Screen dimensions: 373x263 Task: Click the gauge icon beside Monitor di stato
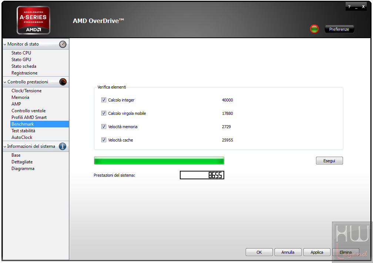[63, 44]
